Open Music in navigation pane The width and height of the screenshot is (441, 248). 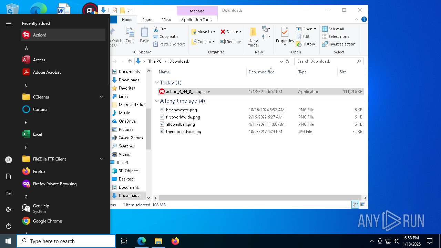124,113
